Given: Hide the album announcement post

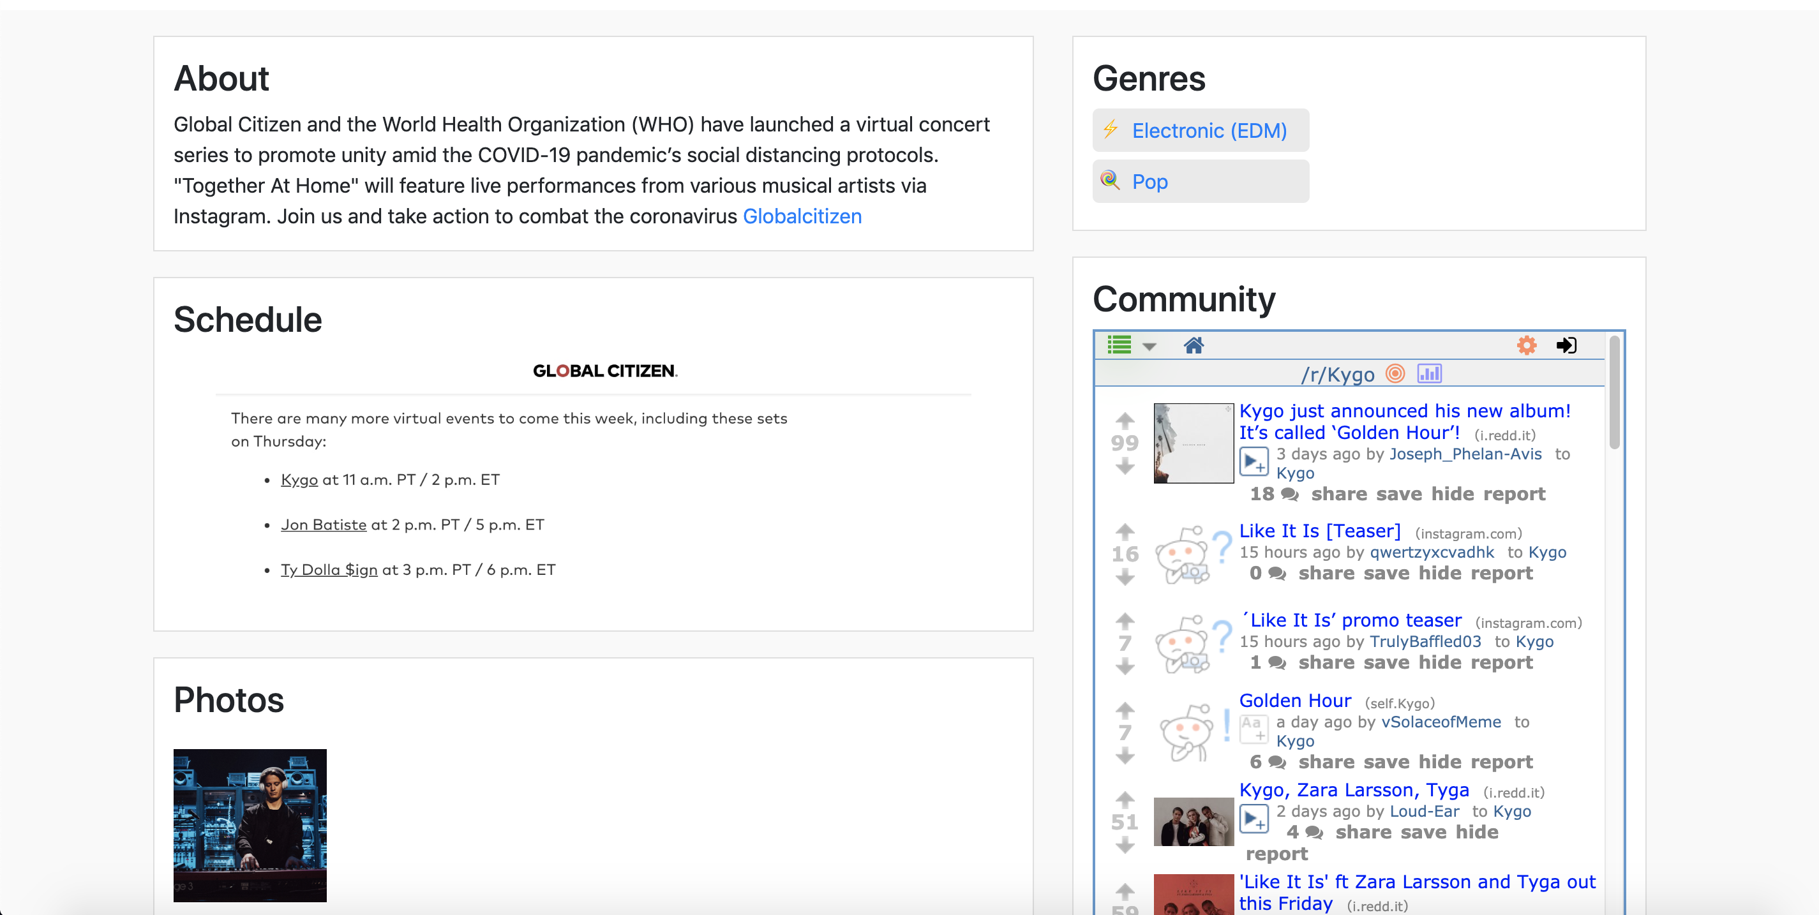Looking at the screenshot, I should click(x=1454, y=495).
